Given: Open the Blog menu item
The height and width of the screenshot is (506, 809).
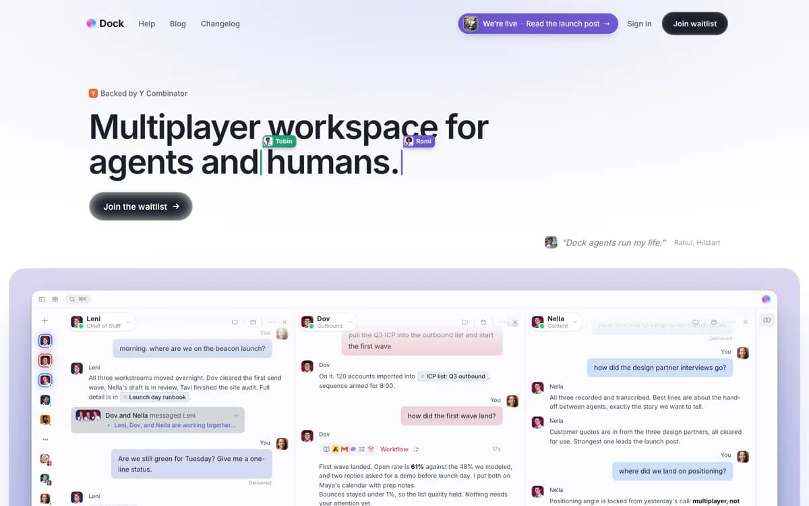Looking at the screenshot, I should point(178,24).
